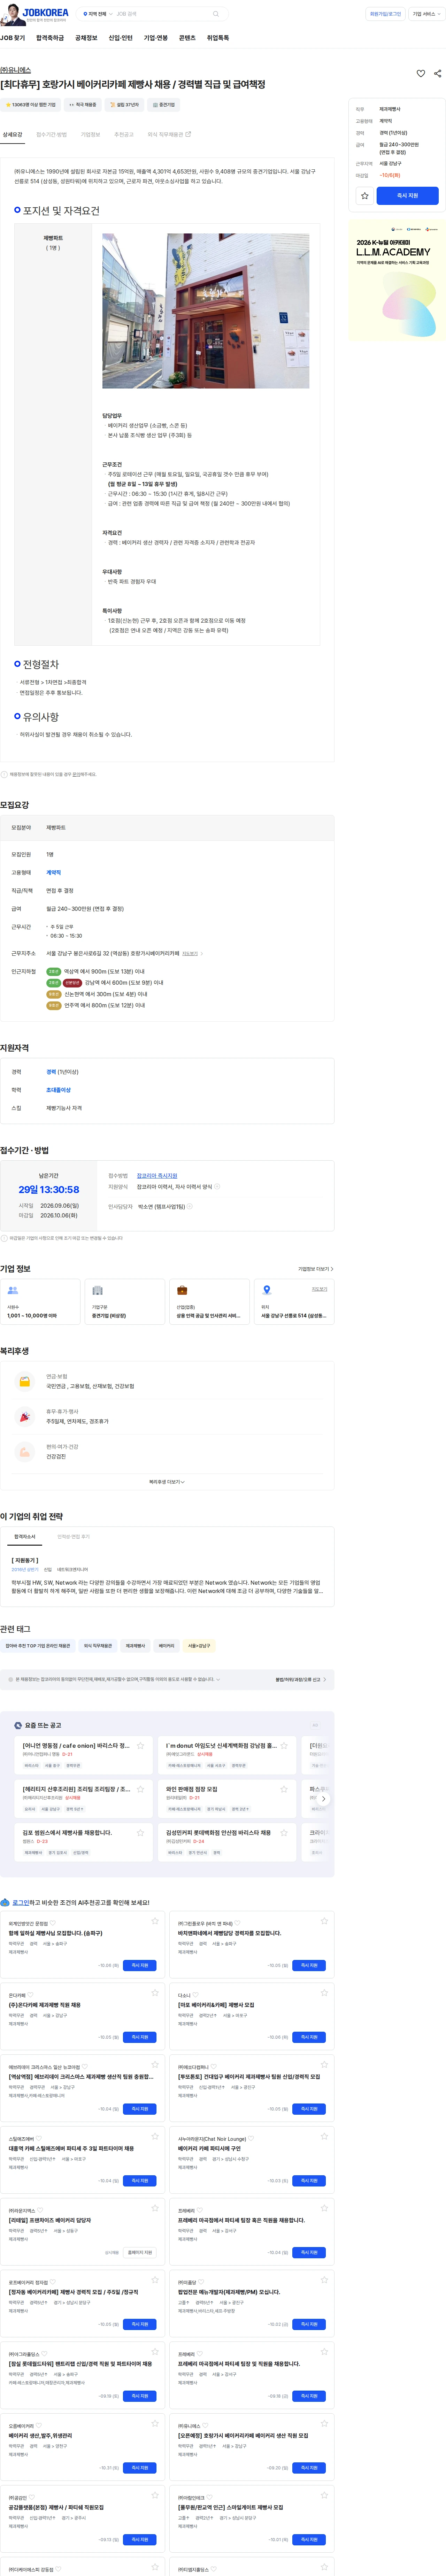
Task: Open the 취업톡톡 menu
Action: coord(218,38)
